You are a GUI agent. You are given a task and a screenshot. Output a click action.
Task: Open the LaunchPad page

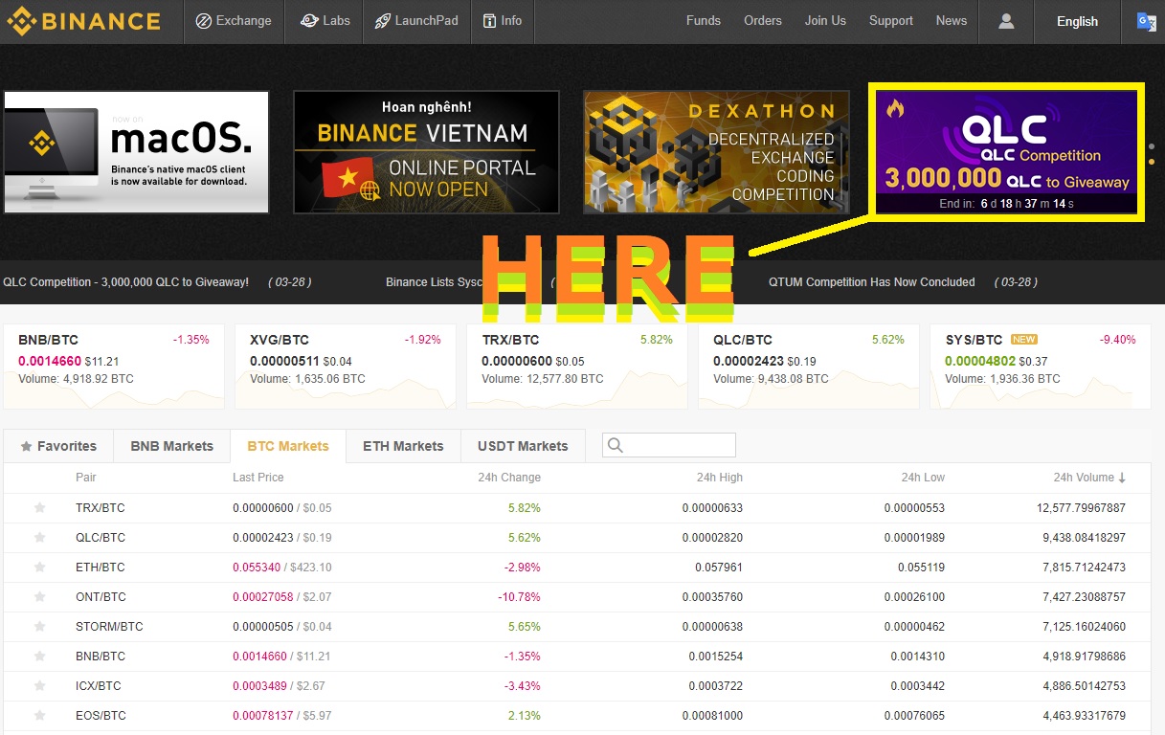(416, 21)
